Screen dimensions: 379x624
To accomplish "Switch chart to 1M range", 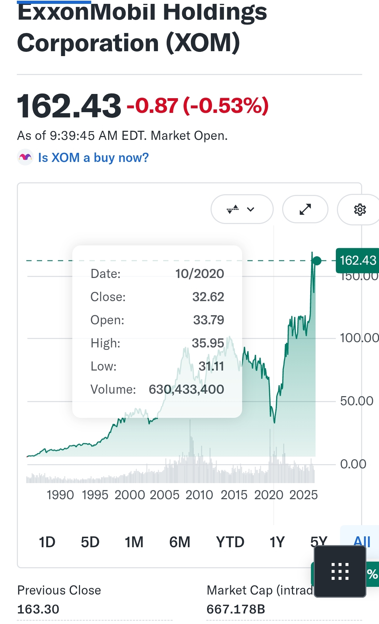I will pyautogui.click(x=134, y=542).
